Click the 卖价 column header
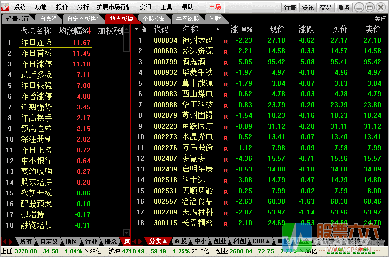Screen dimensions: 389x257 pyautogui.click(x=373, y=29)
